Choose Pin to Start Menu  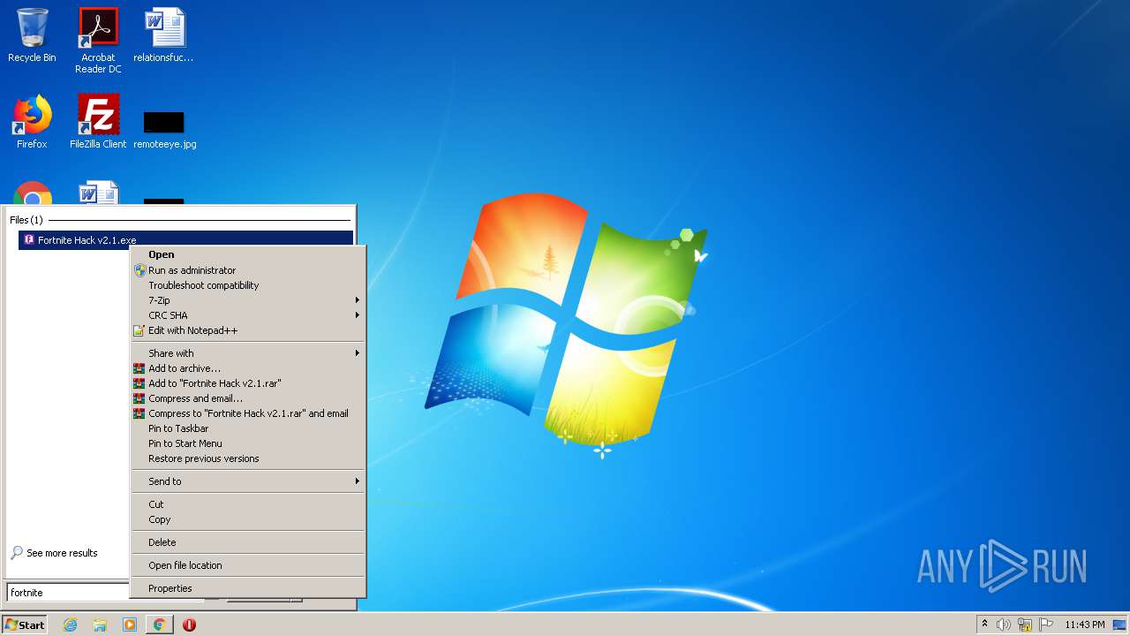pos(247,443)
